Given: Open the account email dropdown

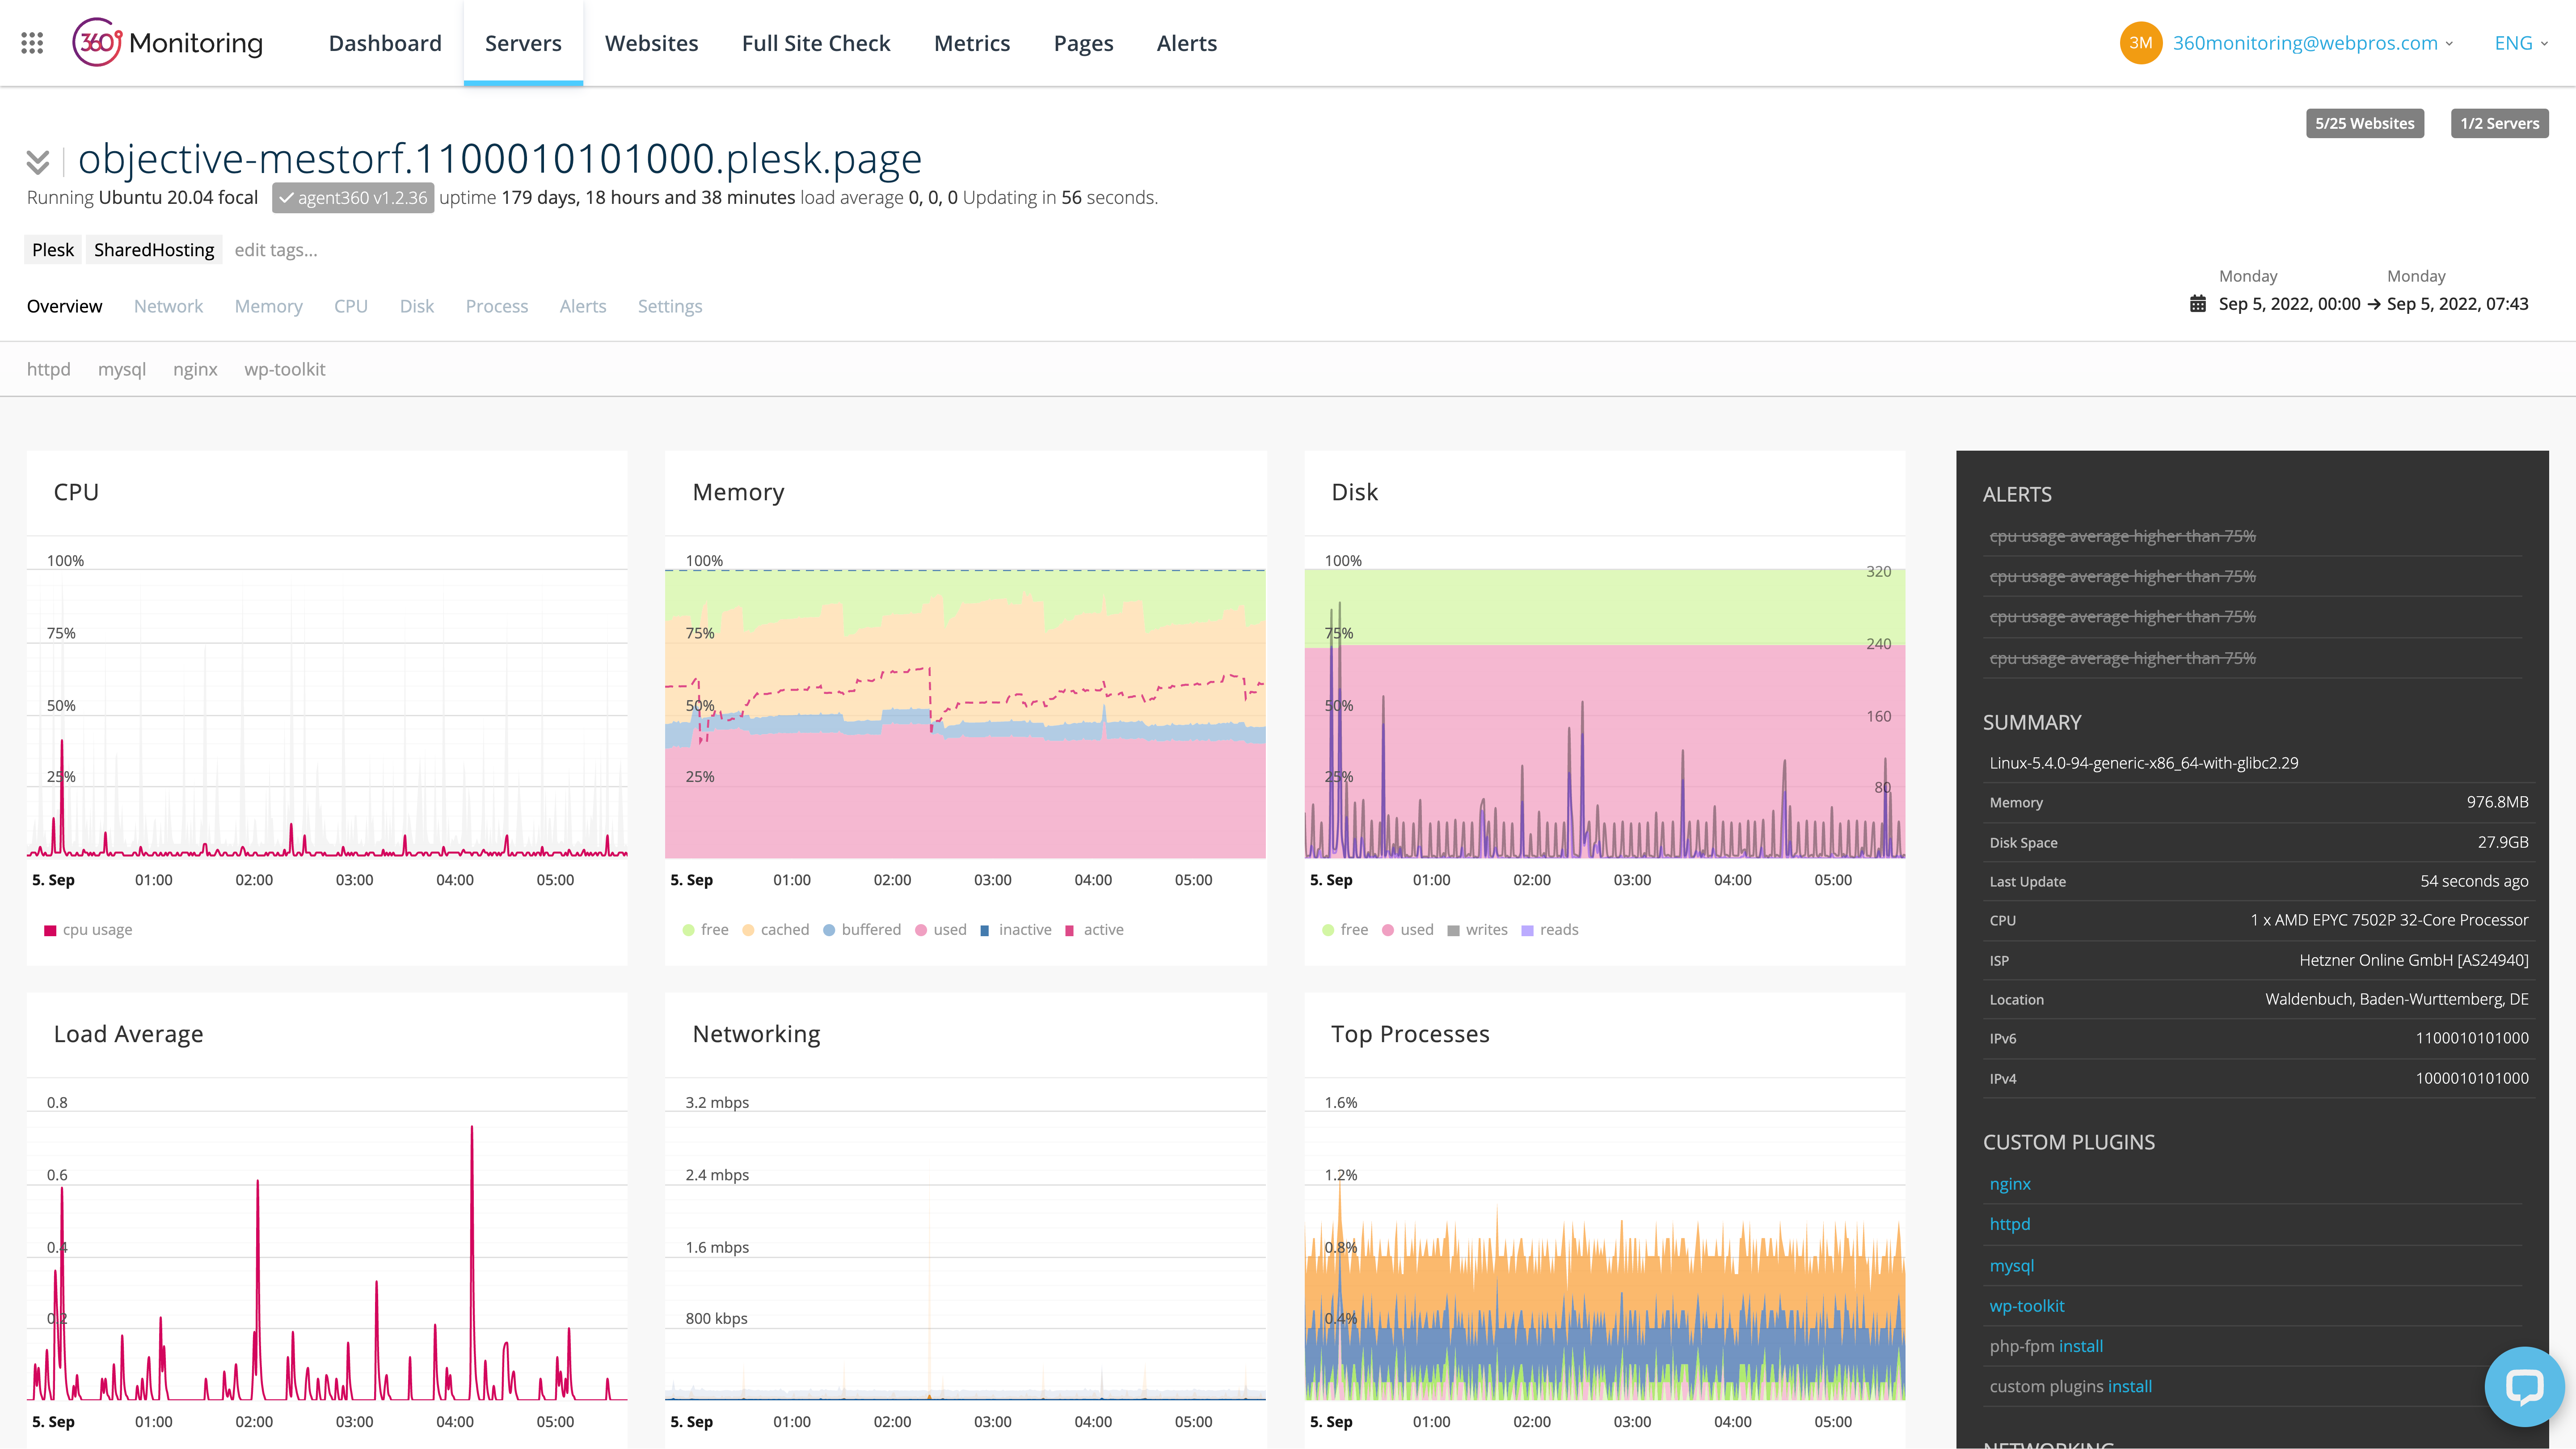Looking at the screenshot, I should coord(2312,43).
